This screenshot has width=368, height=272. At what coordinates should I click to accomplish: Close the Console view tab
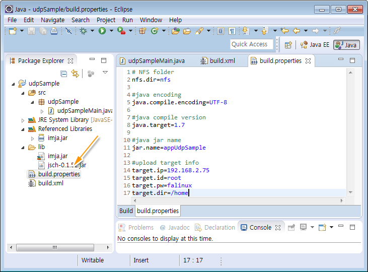[278, 228]
